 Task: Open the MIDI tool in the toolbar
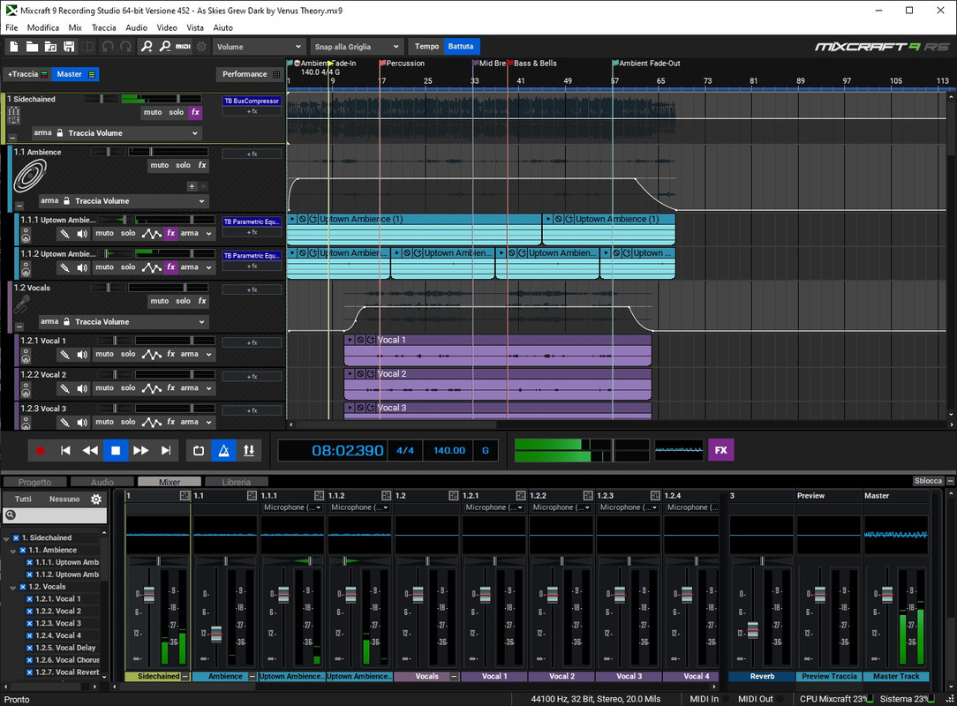click(183, 47)
